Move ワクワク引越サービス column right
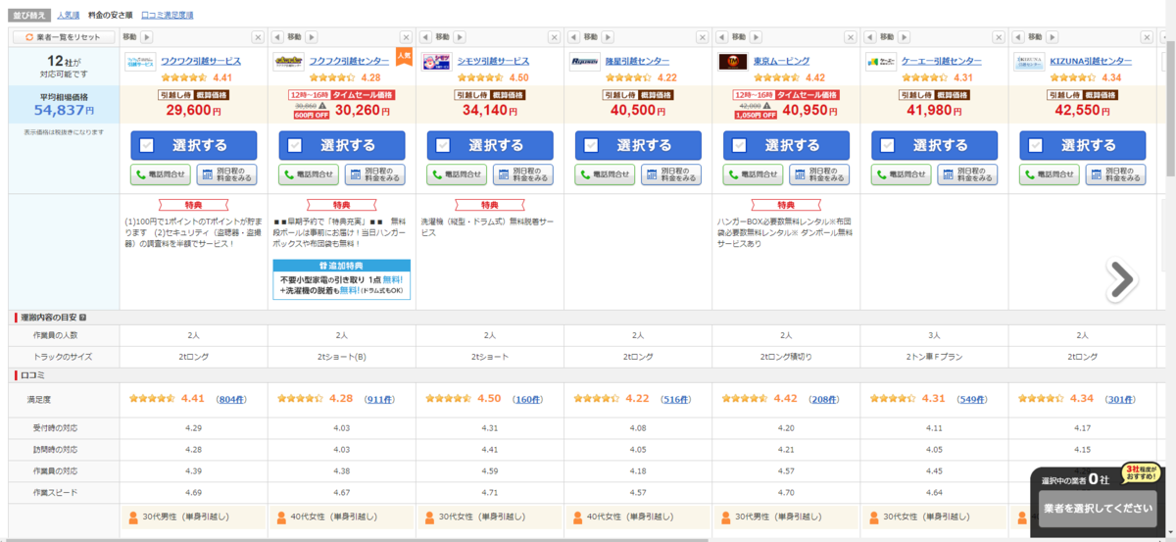This screenshot has height=542, width=1176. [x=147, y=37]
